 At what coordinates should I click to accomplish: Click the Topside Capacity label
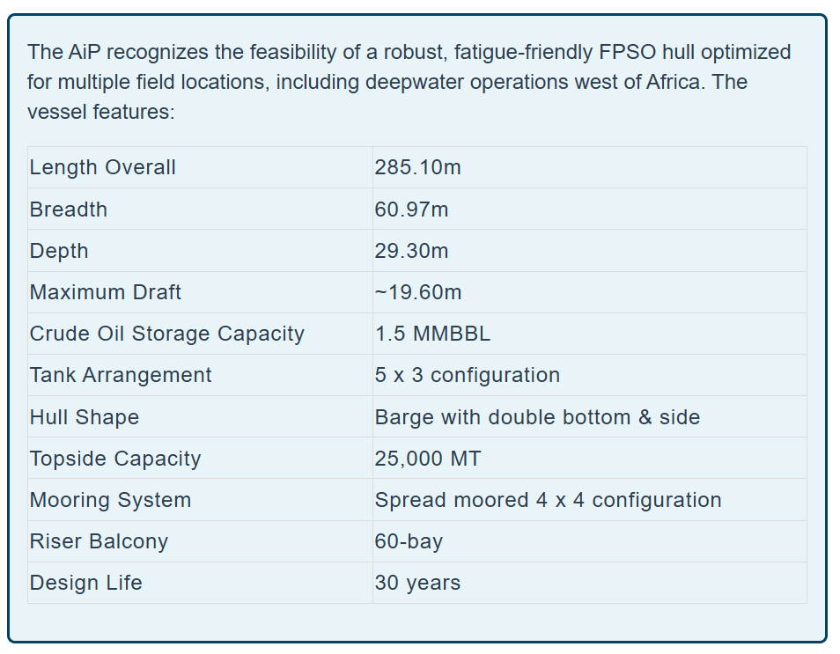coord(115,459)
